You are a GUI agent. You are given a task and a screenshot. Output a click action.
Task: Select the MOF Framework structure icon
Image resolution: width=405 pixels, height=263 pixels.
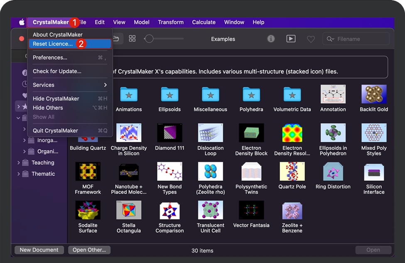[x=88, y=172]
